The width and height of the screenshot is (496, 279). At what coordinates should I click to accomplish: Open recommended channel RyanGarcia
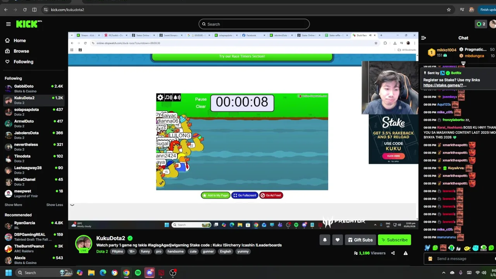[34, 225]
